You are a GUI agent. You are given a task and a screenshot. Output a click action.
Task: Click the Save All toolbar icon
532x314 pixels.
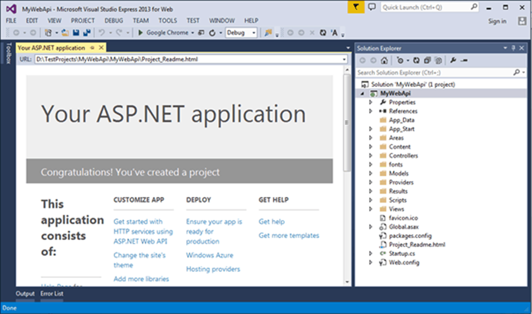(87, 33)
